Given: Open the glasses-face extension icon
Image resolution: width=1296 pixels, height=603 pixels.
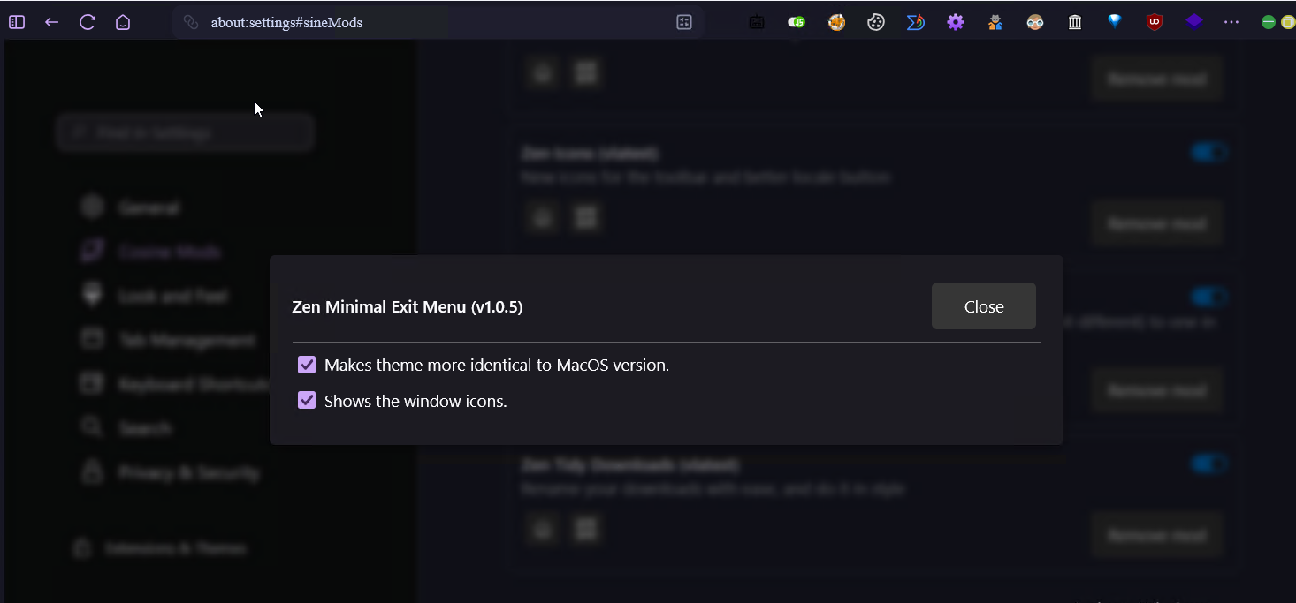Looking at the screenshot, I should coord(1035,23).
